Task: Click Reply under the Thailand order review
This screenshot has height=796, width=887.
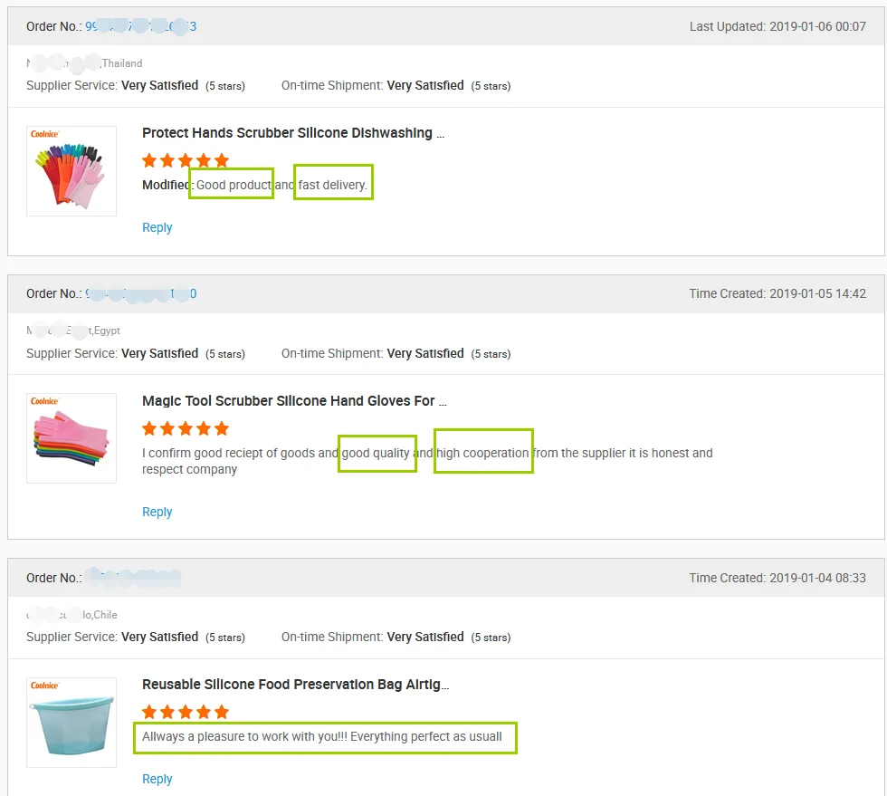Action: click(157, 227)
